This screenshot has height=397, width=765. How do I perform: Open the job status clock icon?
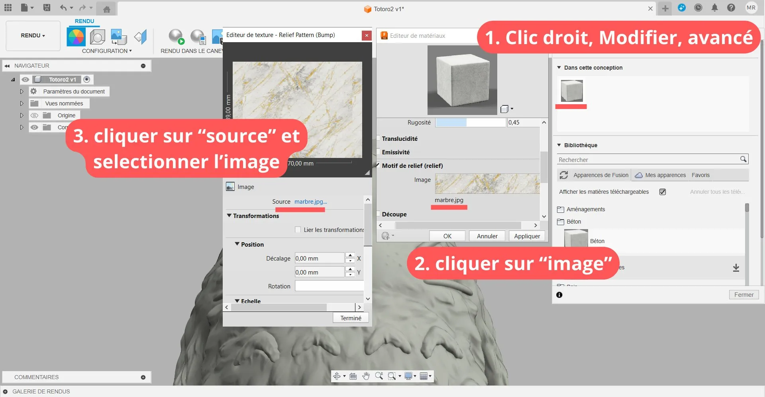pyautogui.click(x=698, y=8)
